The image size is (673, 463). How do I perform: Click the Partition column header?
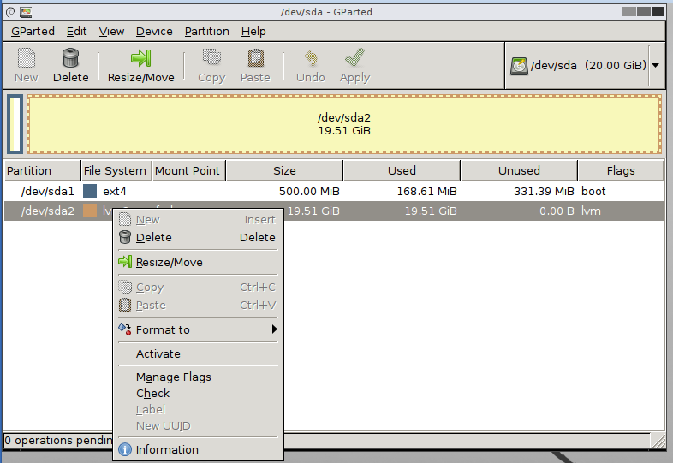click(42, 171)
